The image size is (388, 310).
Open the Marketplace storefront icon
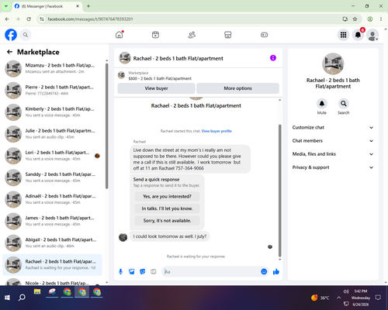click(228, 35)
